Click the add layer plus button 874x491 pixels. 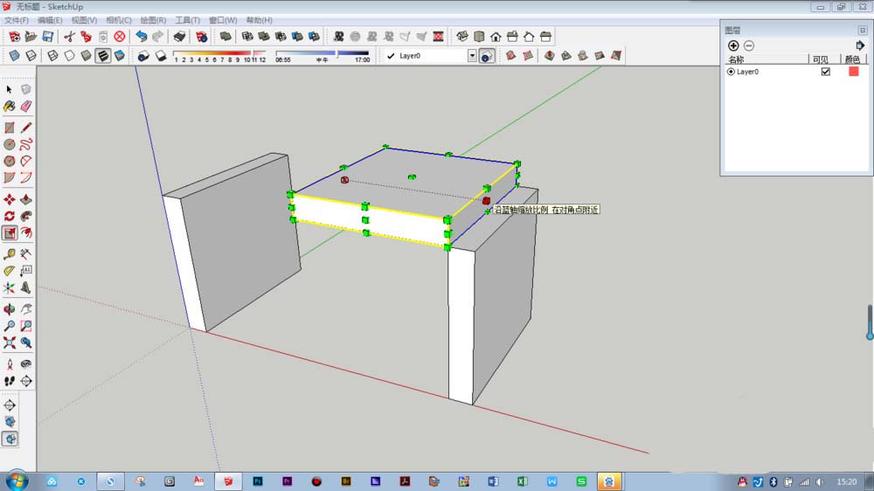click(x=733, y=45)
